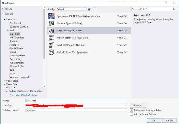
Task: Open the Sort by Default dropdown
Action: [71, 9]
